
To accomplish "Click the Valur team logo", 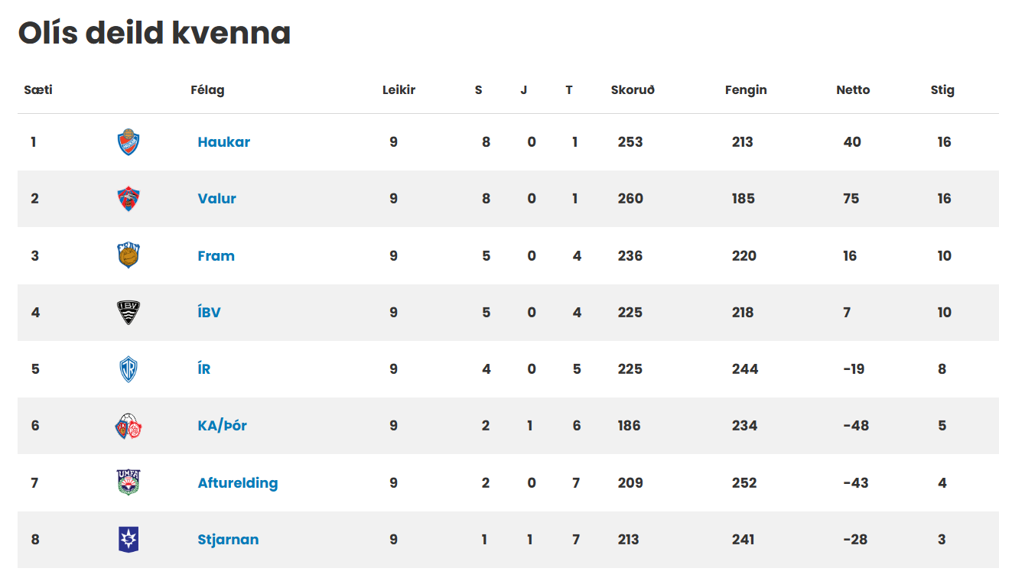I will pyautogui.click(x=129, y=199).
